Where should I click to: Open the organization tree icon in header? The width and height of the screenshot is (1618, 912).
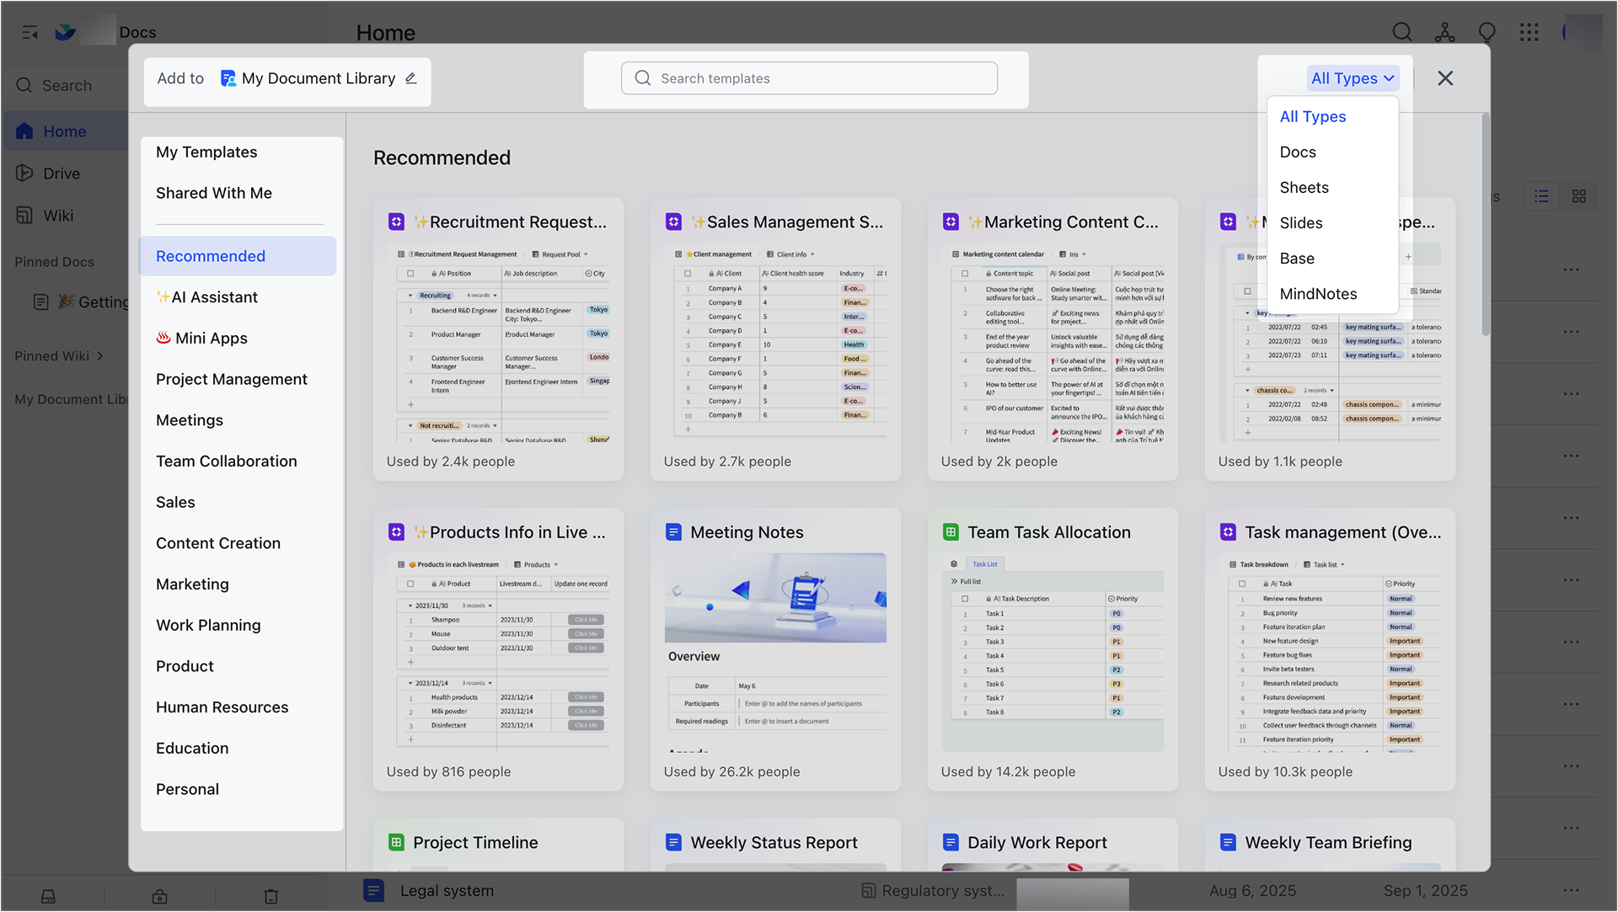point(1444,32)
